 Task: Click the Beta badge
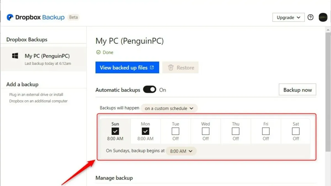(73, 17)
